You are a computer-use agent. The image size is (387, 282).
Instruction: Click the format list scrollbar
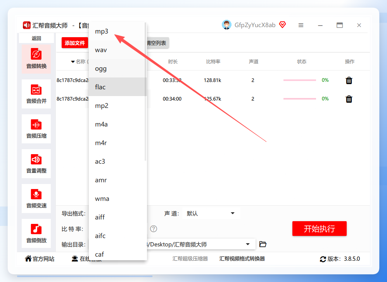tap(145, 92)
